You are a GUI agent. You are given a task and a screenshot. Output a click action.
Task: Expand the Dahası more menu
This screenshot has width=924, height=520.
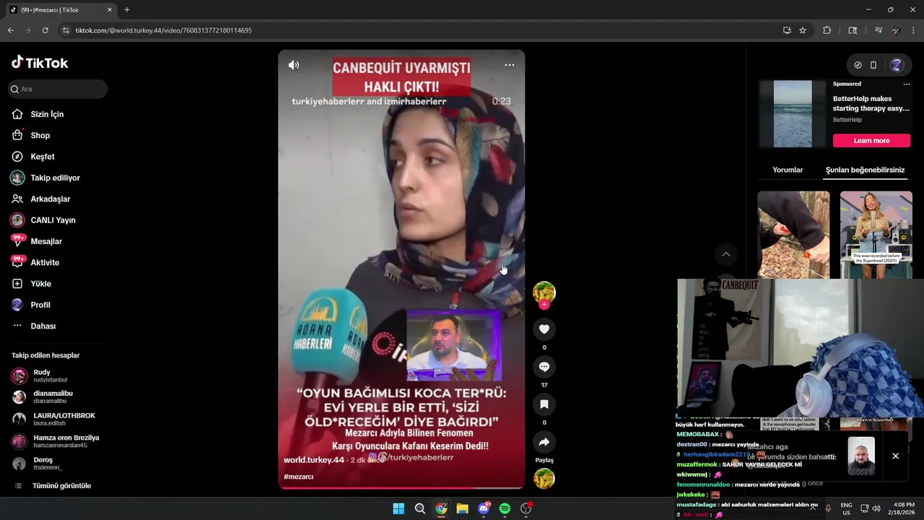click(x=43, y=326)
